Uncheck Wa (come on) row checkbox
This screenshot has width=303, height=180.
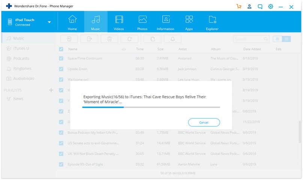61,79
